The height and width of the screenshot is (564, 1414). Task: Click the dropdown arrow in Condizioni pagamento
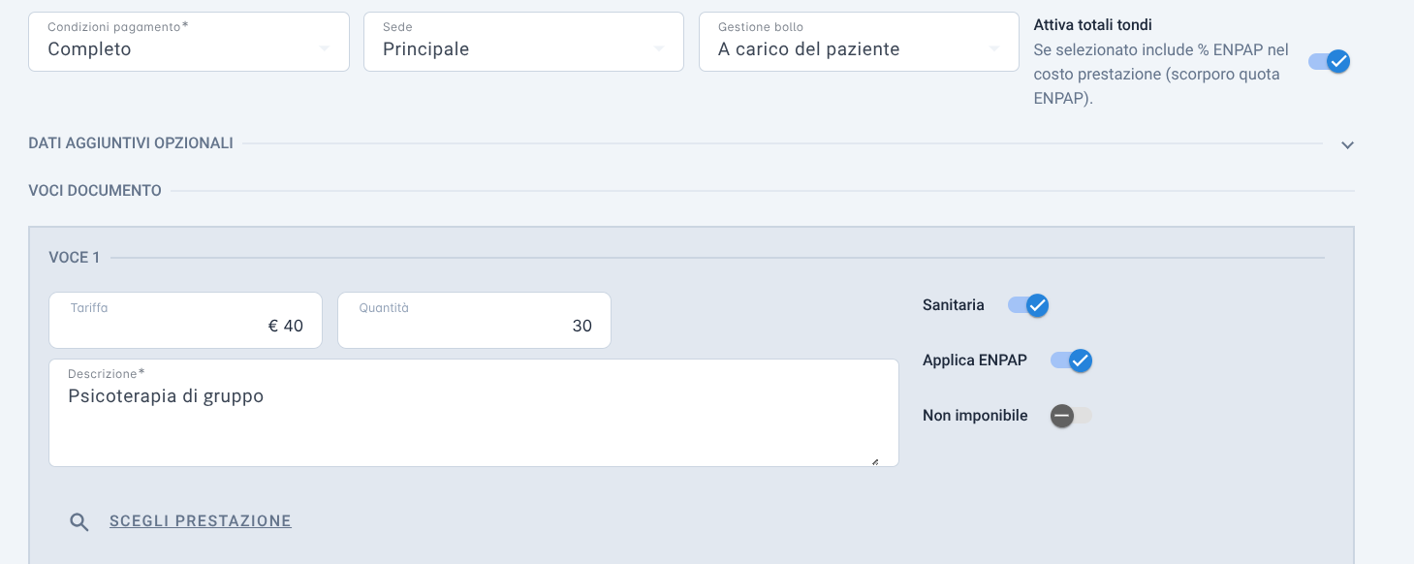(x=324, y=48)
